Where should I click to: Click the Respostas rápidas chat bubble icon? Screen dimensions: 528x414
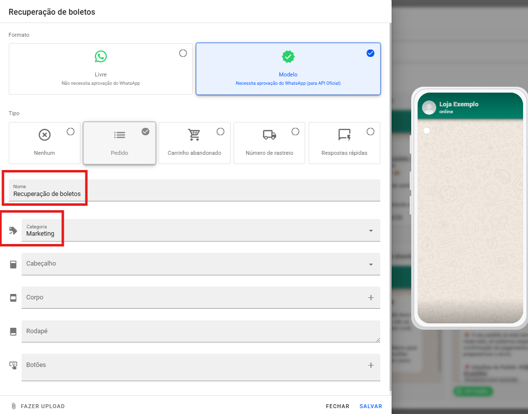[x=344, y=135]
